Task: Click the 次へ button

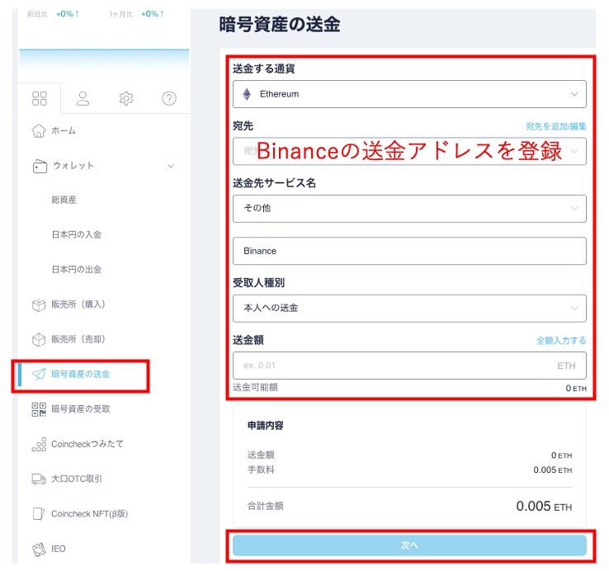Action: pos(409,545)
